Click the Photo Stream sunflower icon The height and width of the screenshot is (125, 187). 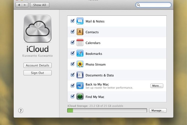click(80, 64)
